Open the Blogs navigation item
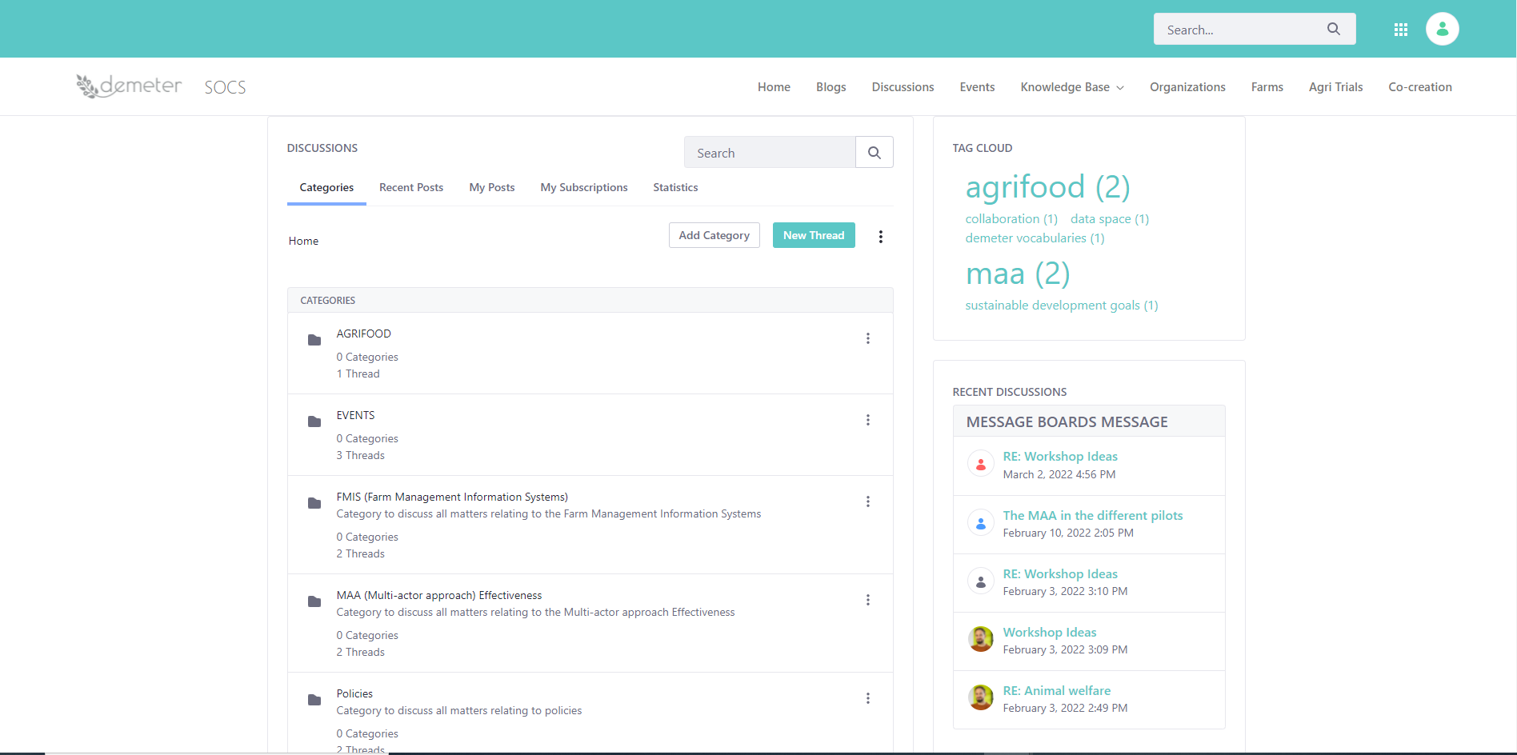 point(831,87)
